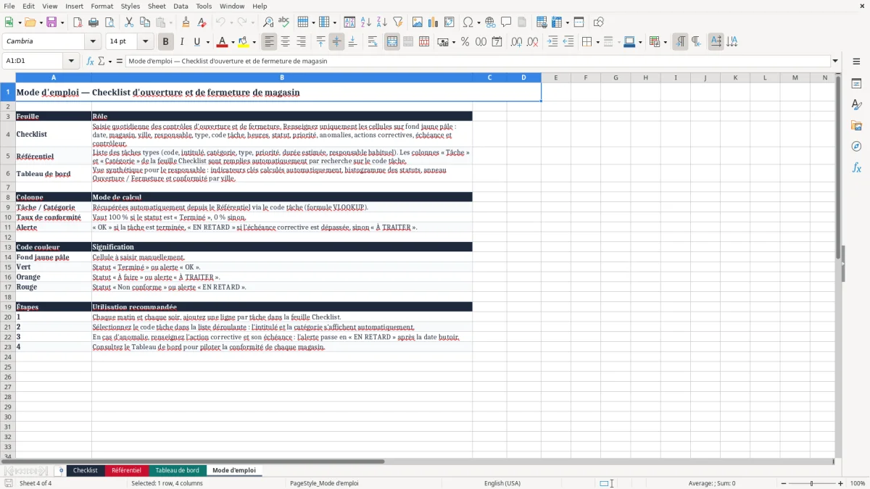Toggle Center Horizontally alignment
Screen dimensions: 870x489
tap(286, 42)
